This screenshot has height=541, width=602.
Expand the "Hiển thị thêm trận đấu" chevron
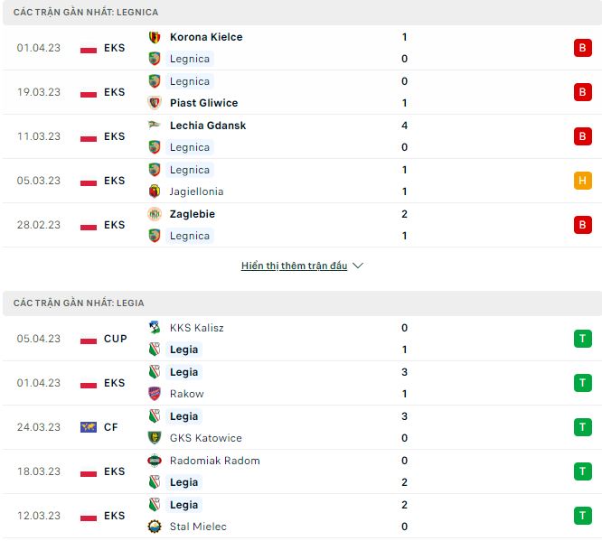pyautogui.click(x=358, y=266)
